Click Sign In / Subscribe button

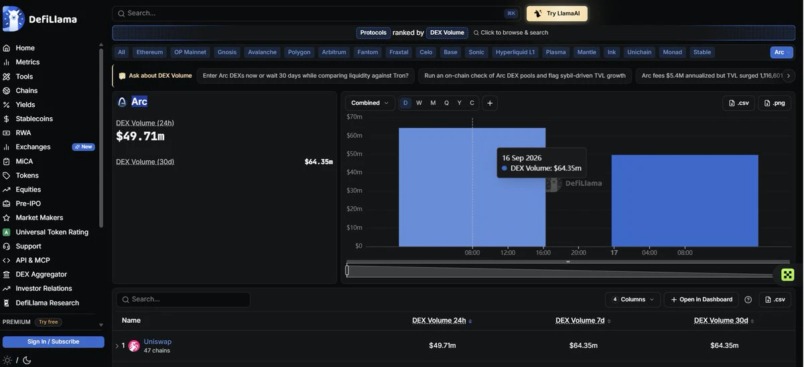53,342
